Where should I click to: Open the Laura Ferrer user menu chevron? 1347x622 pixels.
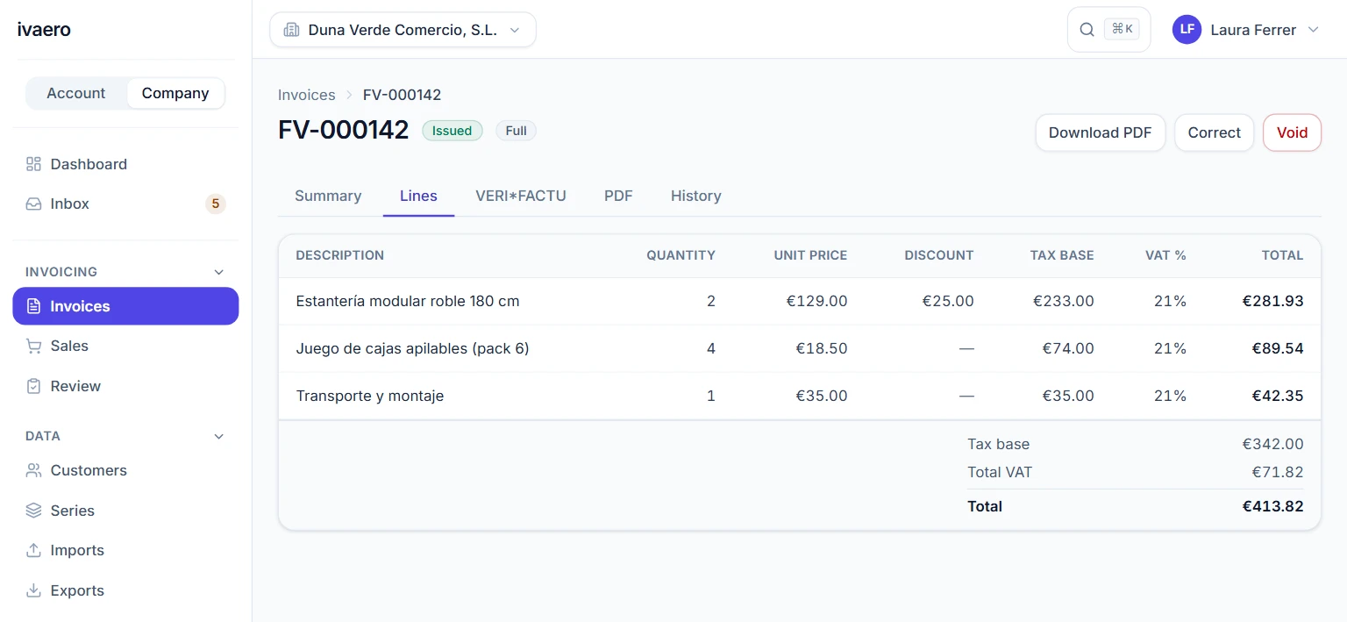coord(1313,30)
